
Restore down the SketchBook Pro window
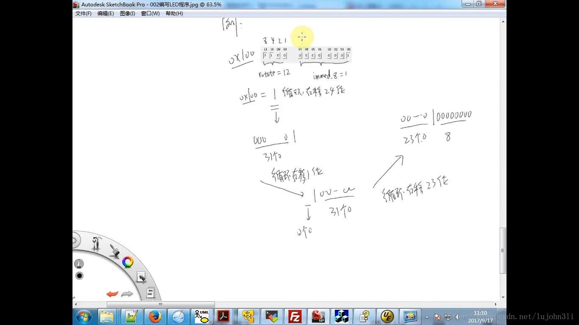(479, 4)
